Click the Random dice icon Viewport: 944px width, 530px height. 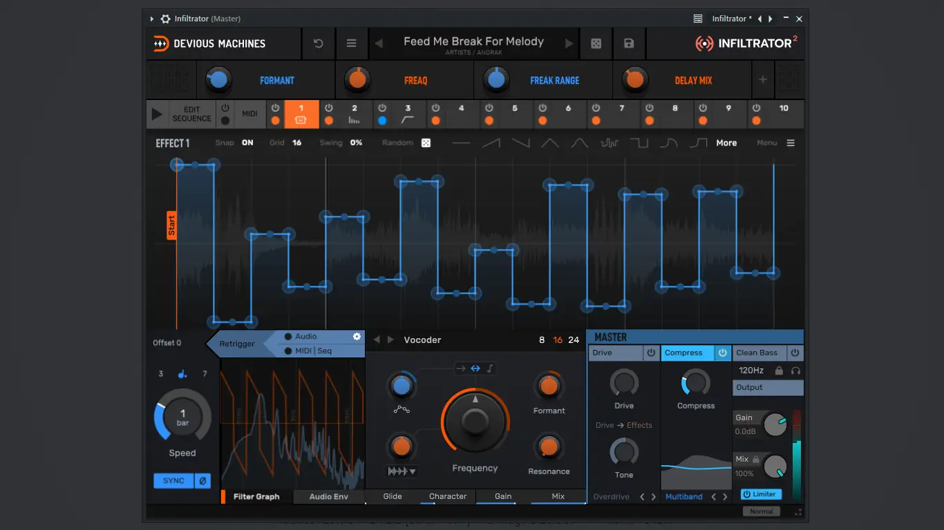[426, 142]
